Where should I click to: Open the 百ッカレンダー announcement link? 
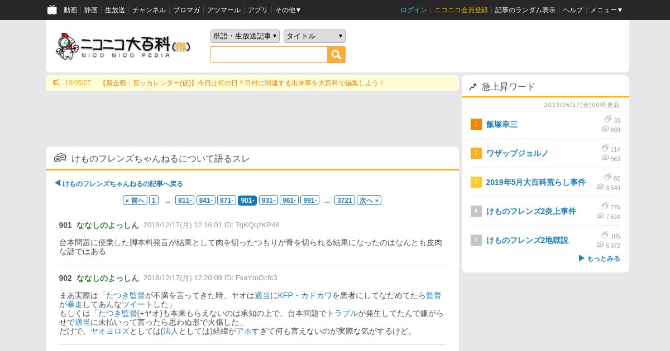point(242,83)
